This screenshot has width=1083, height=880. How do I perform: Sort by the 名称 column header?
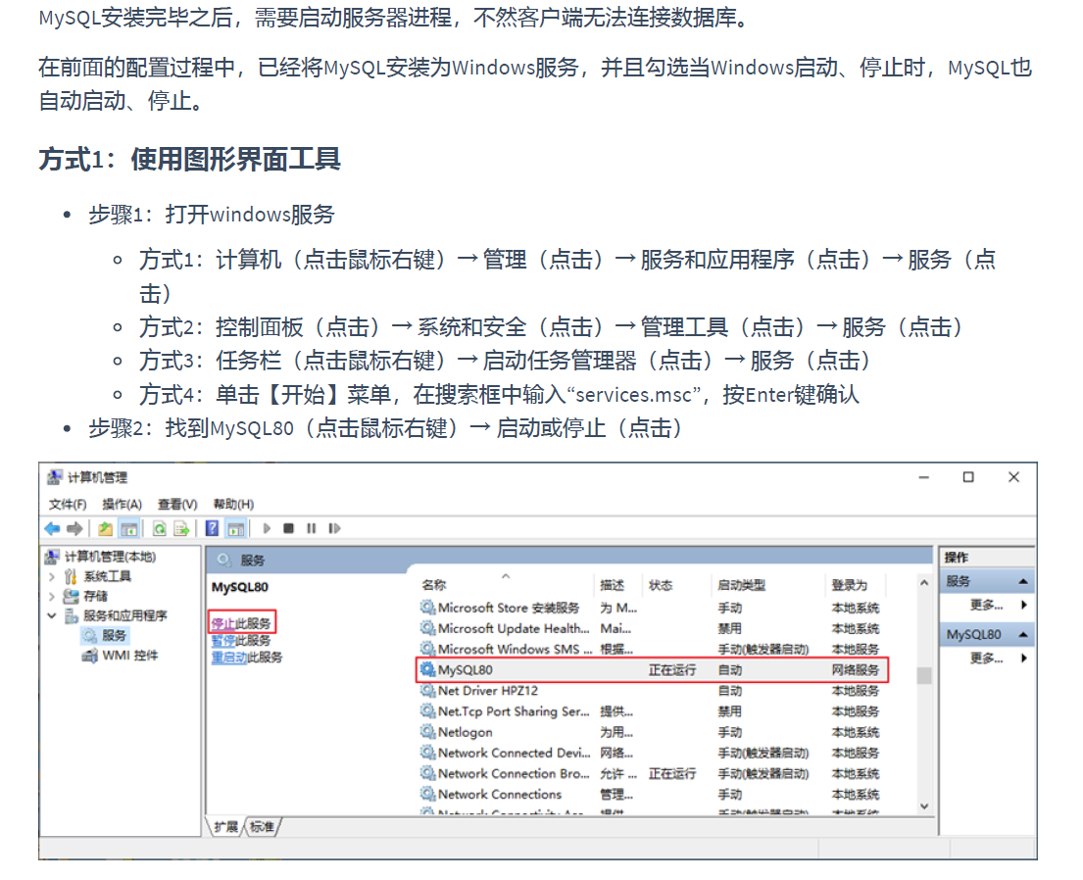coord(434,585)
